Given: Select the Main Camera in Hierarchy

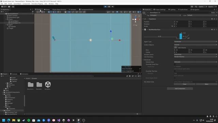Looking at the screenshot, I should pos(13,16).
